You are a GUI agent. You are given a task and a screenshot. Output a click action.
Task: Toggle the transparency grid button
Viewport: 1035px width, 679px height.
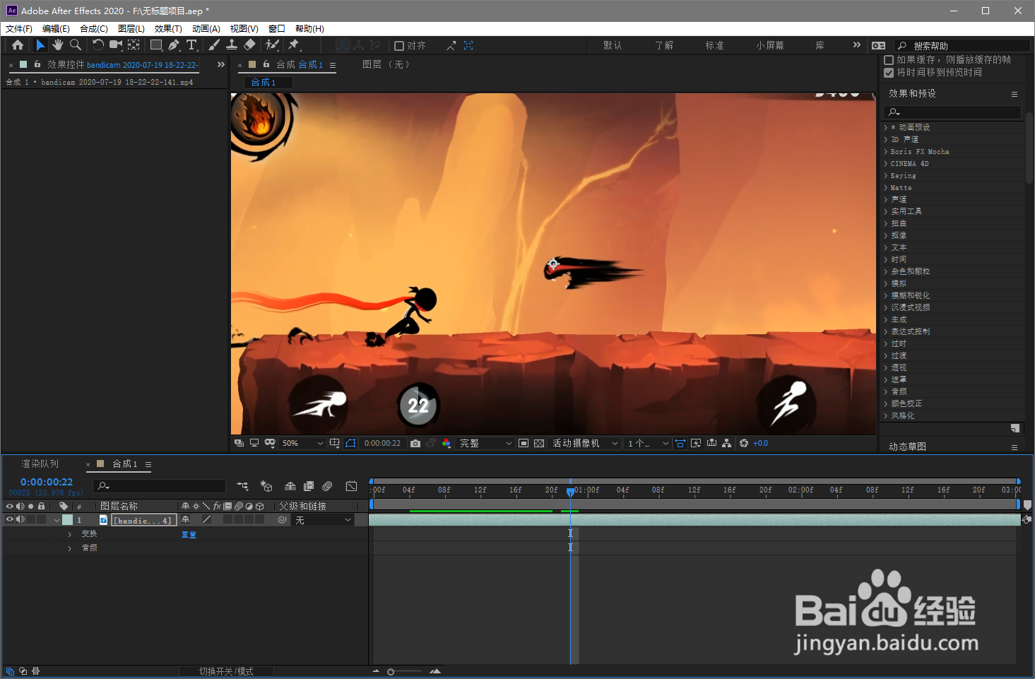click(x=539, y=443)
